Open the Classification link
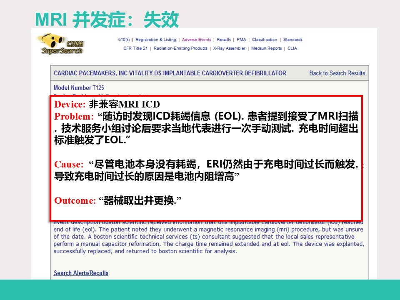The width and height of the screenshot is (400, 300). 265,40
